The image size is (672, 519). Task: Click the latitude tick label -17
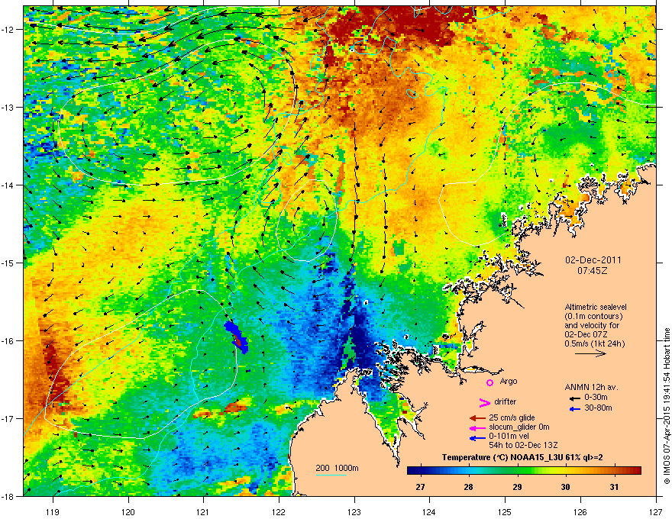tap(9, 418)
